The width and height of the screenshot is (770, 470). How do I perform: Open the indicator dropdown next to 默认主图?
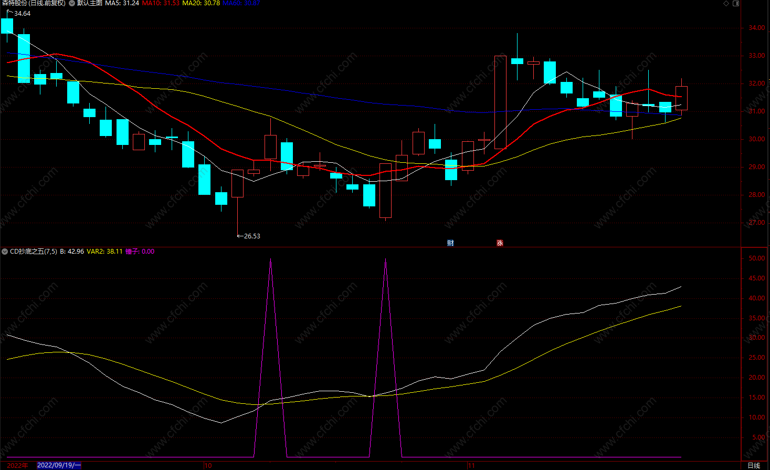[x=72, y=3]
